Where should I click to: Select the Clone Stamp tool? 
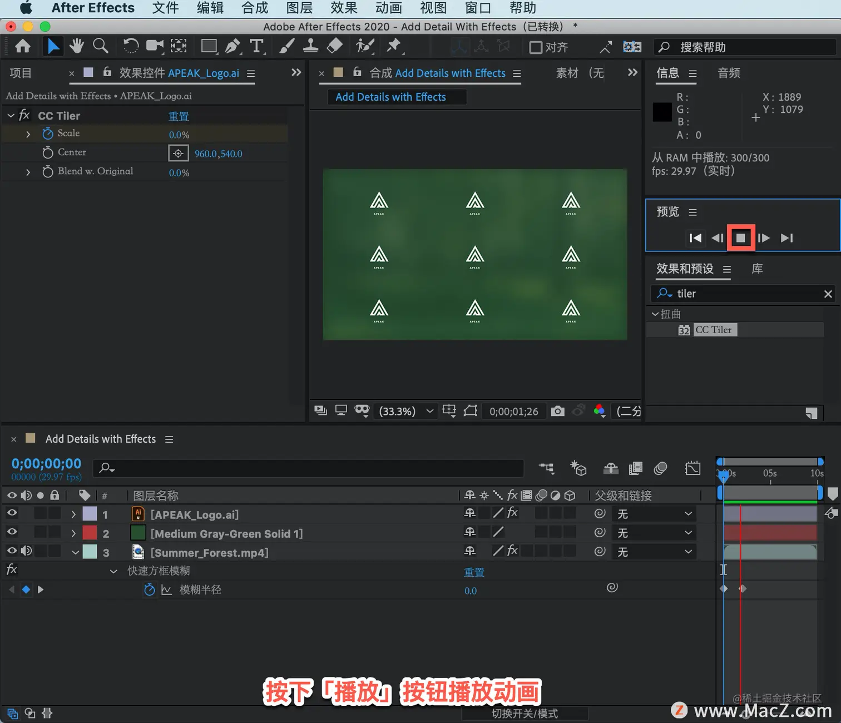click(310, 46)
